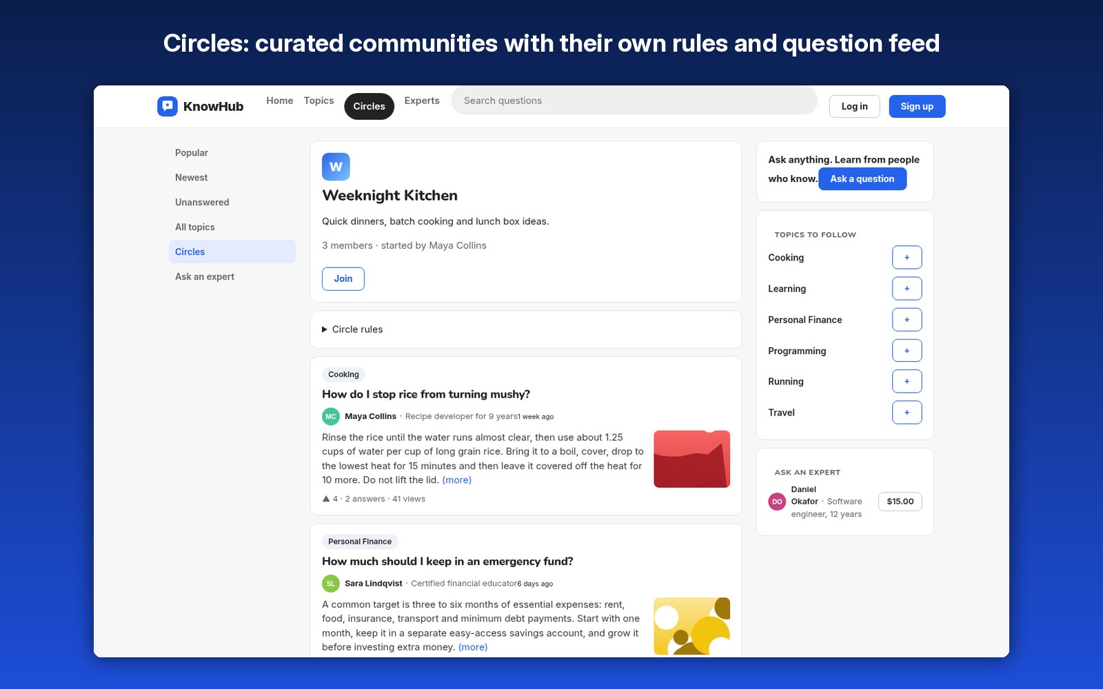The width and height of the screenshot is (1103, 689).
Task: Click the Sign up button
Action: coord(917,106)
